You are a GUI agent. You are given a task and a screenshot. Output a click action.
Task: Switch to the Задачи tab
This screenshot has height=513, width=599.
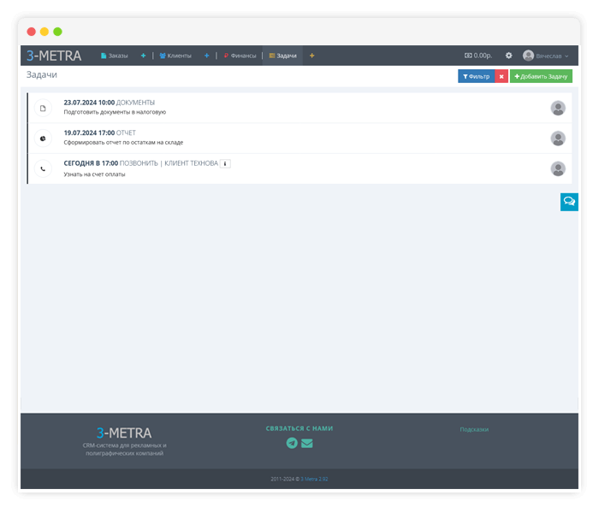click(282, 56)
